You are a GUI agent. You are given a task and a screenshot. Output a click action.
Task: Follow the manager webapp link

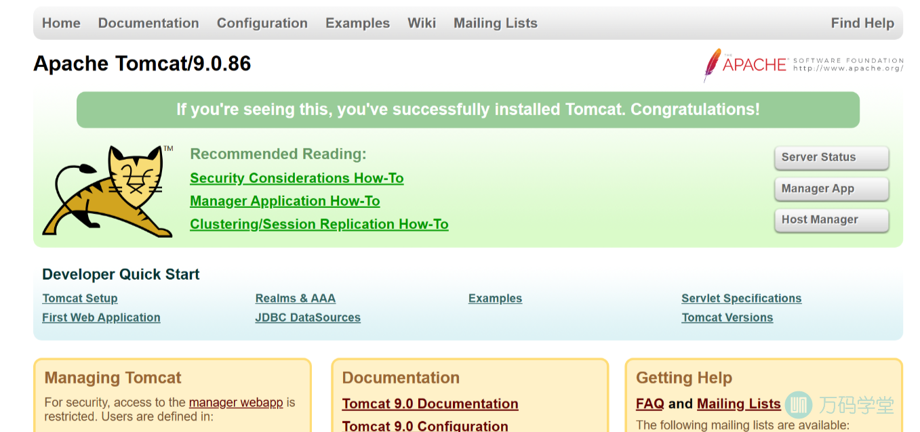236,402
